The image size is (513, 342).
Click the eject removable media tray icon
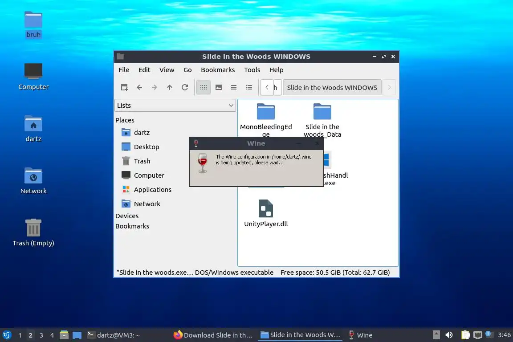[436, 335]
